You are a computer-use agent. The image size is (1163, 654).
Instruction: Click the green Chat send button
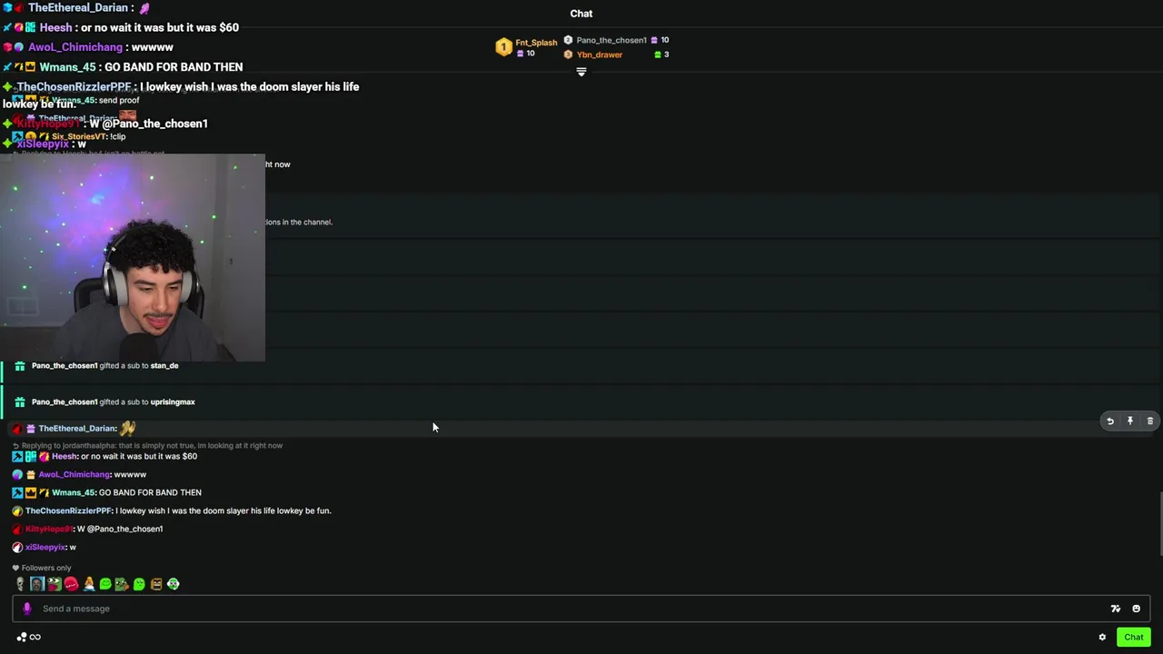point(1133,637)
